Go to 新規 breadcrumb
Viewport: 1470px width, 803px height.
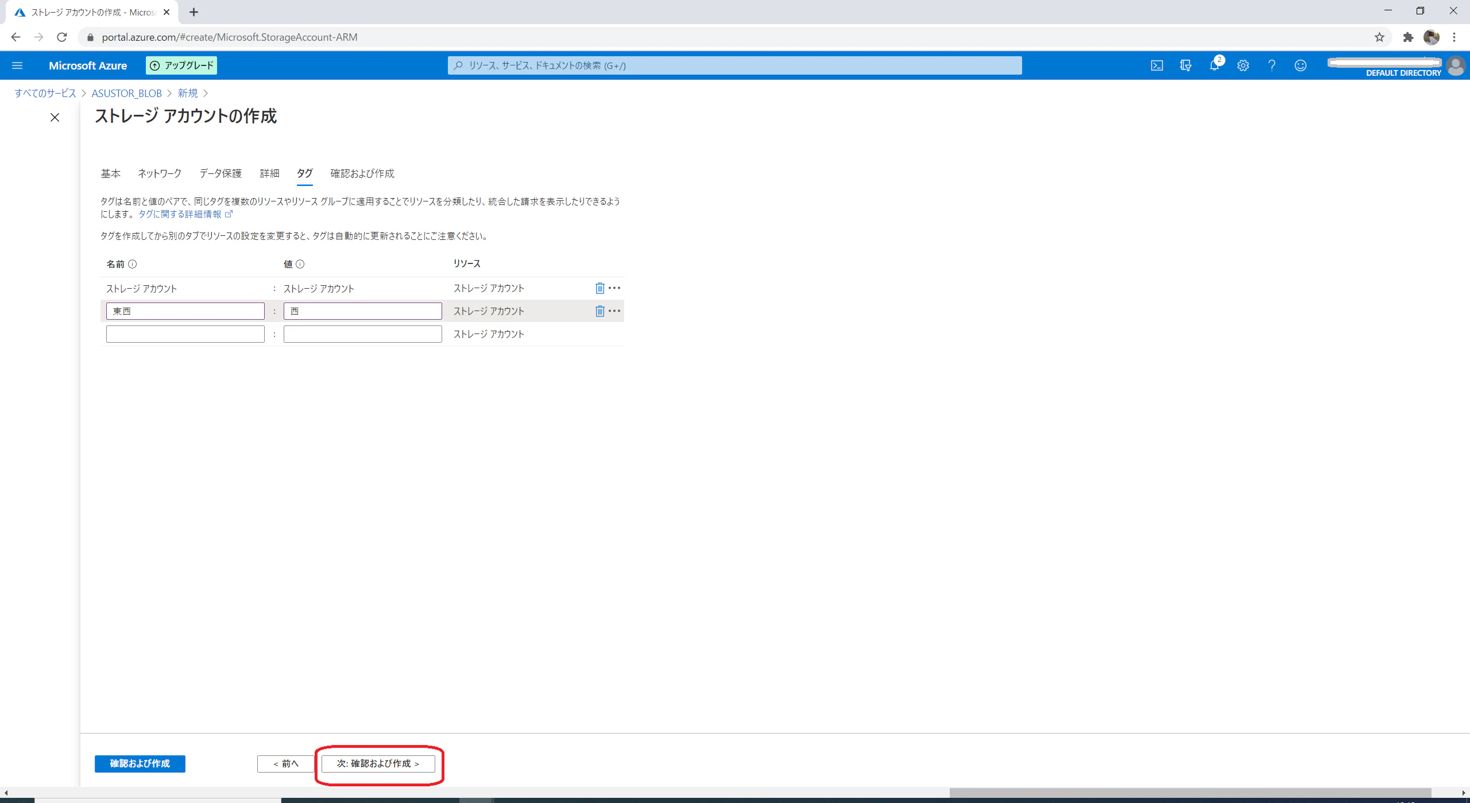[188, 93]
